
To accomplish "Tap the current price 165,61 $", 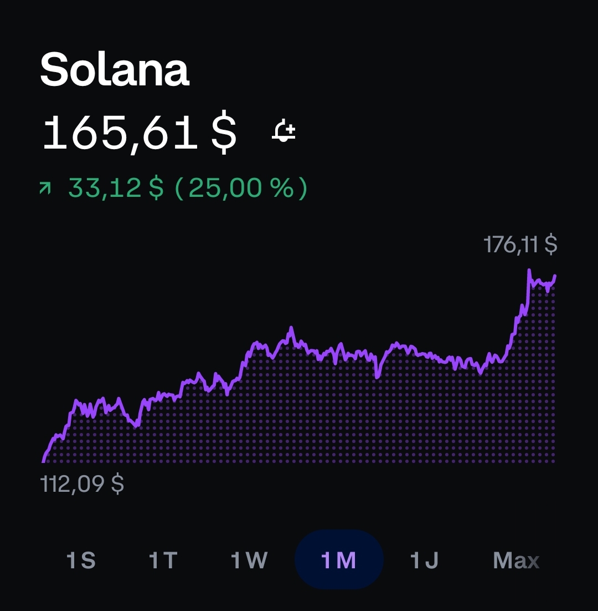I will pyautogui.click(x=140, y=133).
